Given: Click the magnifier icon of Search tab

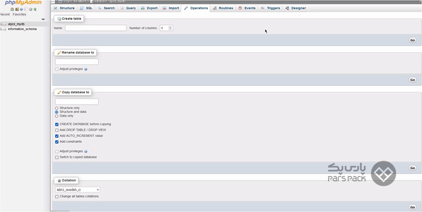Looking at the screenshot, I should [99, 8].
